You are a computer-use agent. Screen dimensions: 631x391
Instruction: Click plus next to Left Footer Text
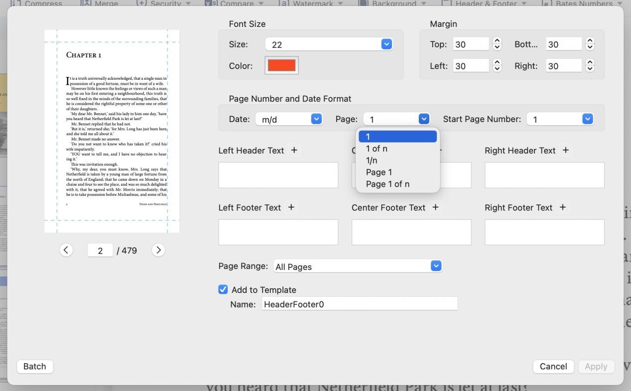tap(291, 207)
